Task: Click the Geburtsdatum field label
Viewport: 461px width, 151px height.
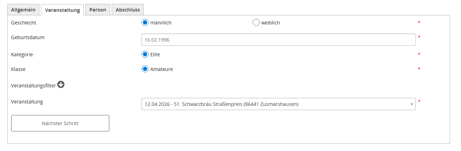Action: [28, 37]
